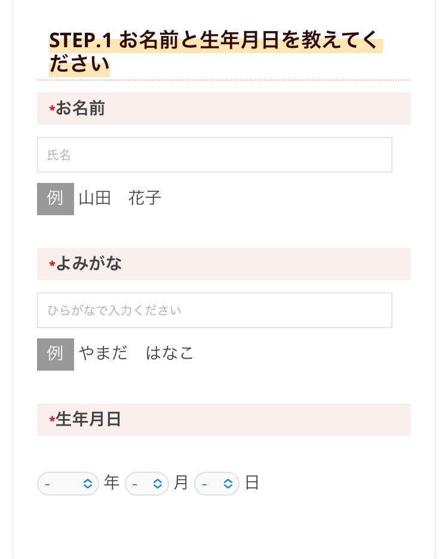This screenshot has height=559, width=448.
Task: Click the よみがな field label
Action: (x=89, y=264)
